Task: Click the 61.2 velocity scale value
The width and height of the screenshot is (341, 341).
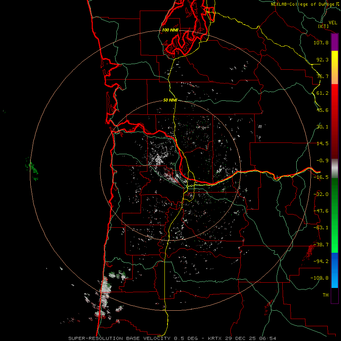Action: click(x=322, y=93)
